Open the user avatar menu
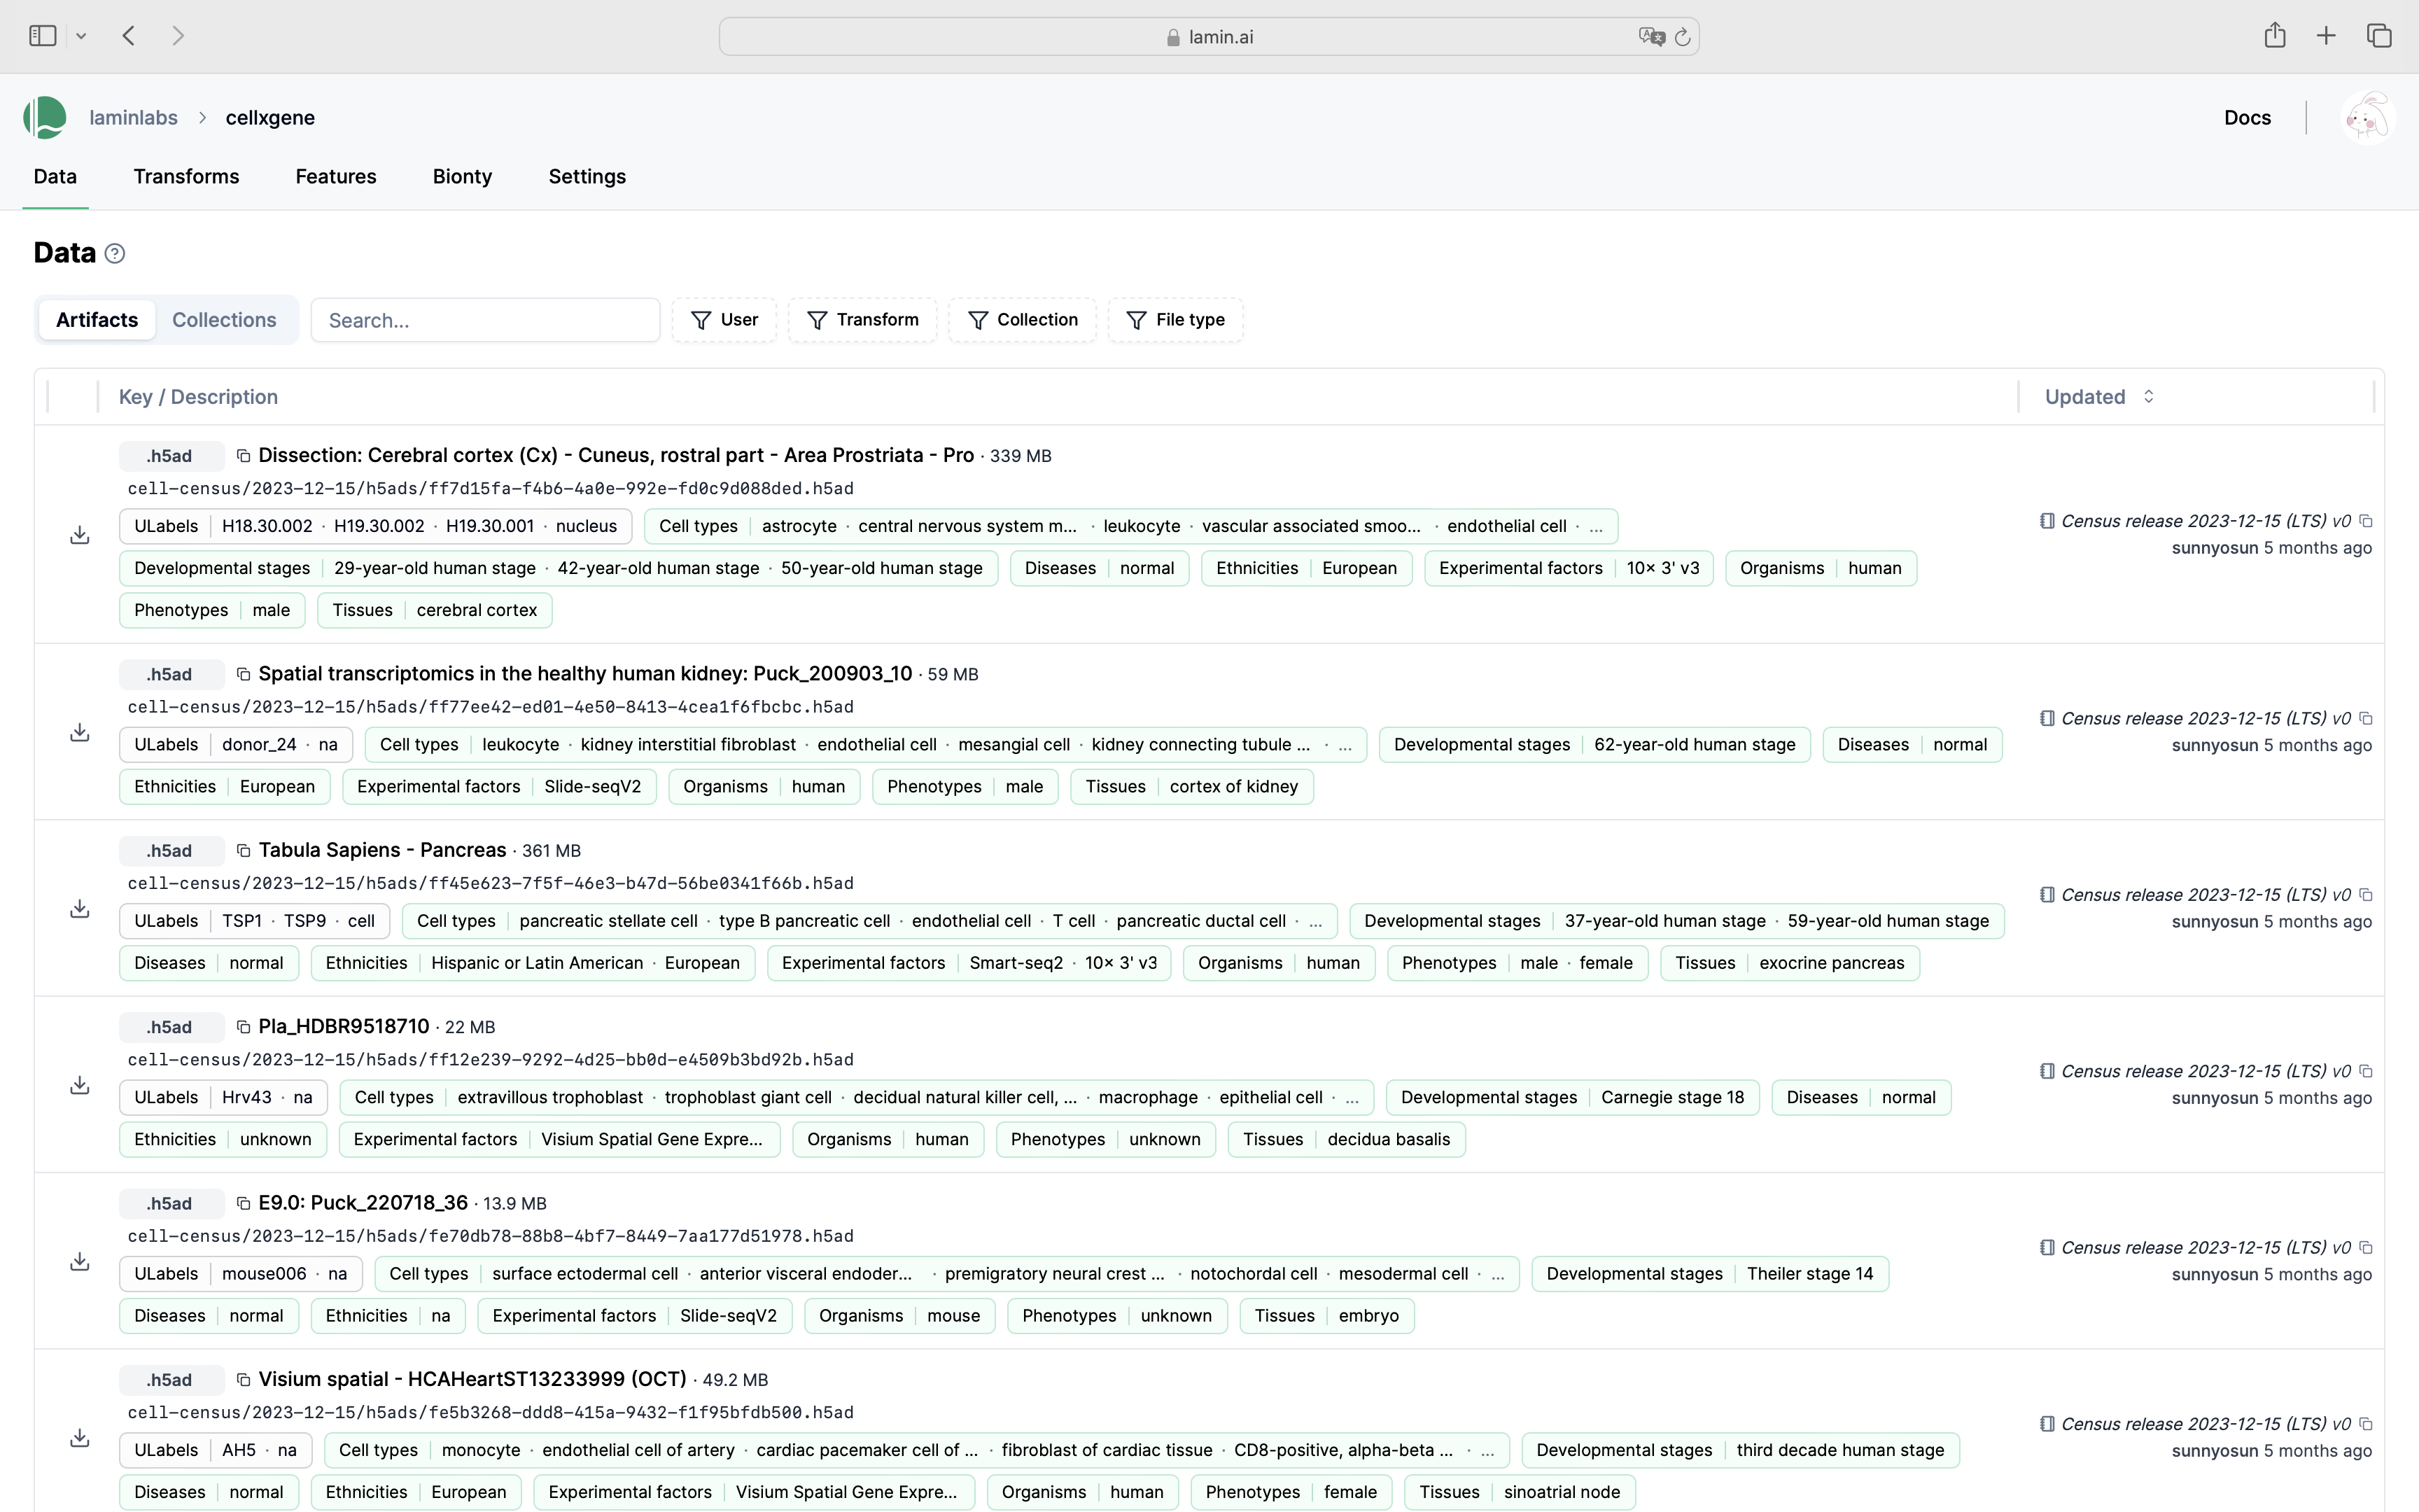Screen dimensions: 2419x1512 point(2367,118)
